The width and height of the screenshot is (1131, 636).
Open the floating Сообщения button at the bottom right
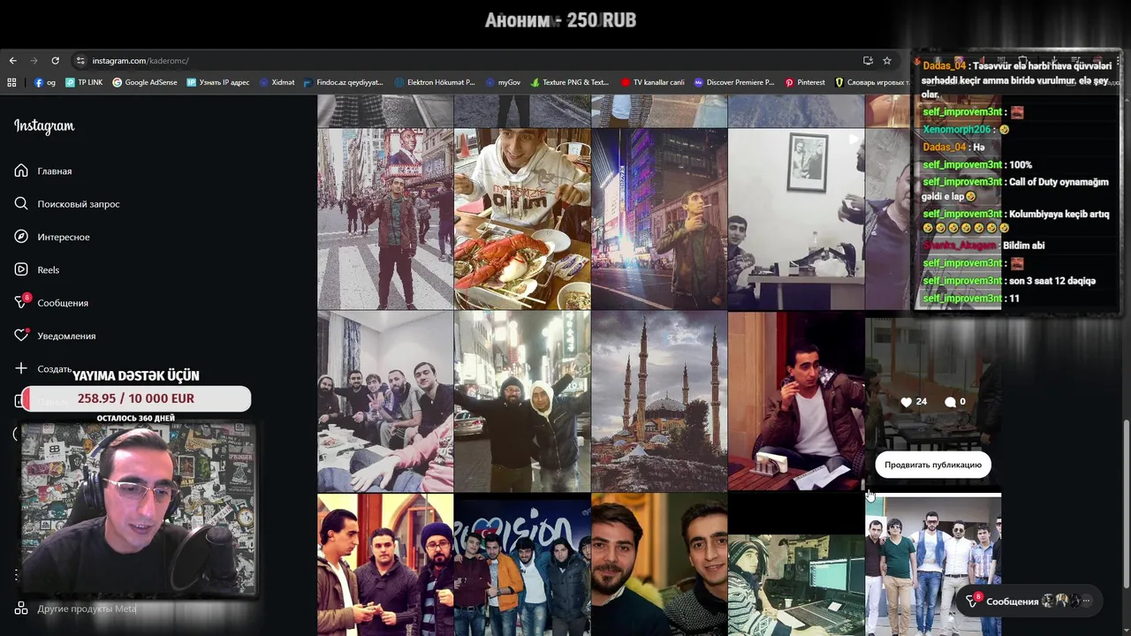point(1029,601)
